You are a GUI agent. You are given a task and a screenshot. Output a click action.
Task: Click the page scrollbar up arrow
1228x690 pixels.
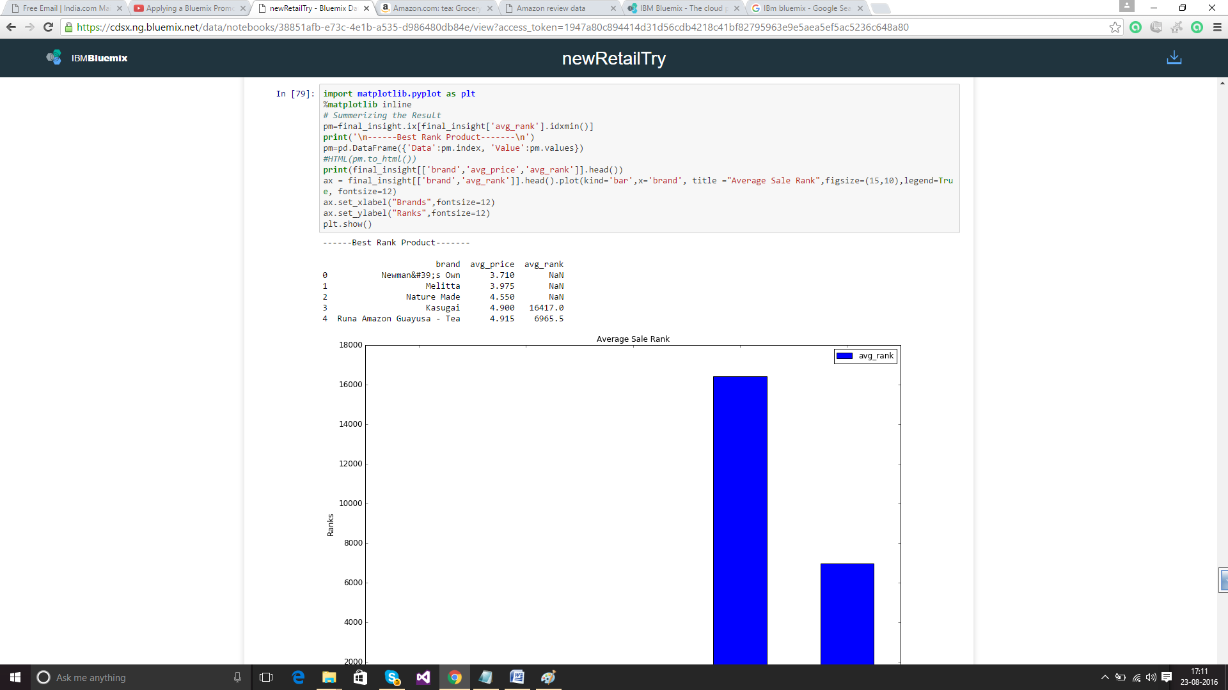(1222, 83)
